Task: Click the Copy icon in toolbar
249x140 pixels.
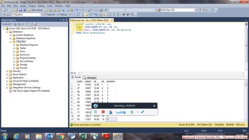Action: 67,10
